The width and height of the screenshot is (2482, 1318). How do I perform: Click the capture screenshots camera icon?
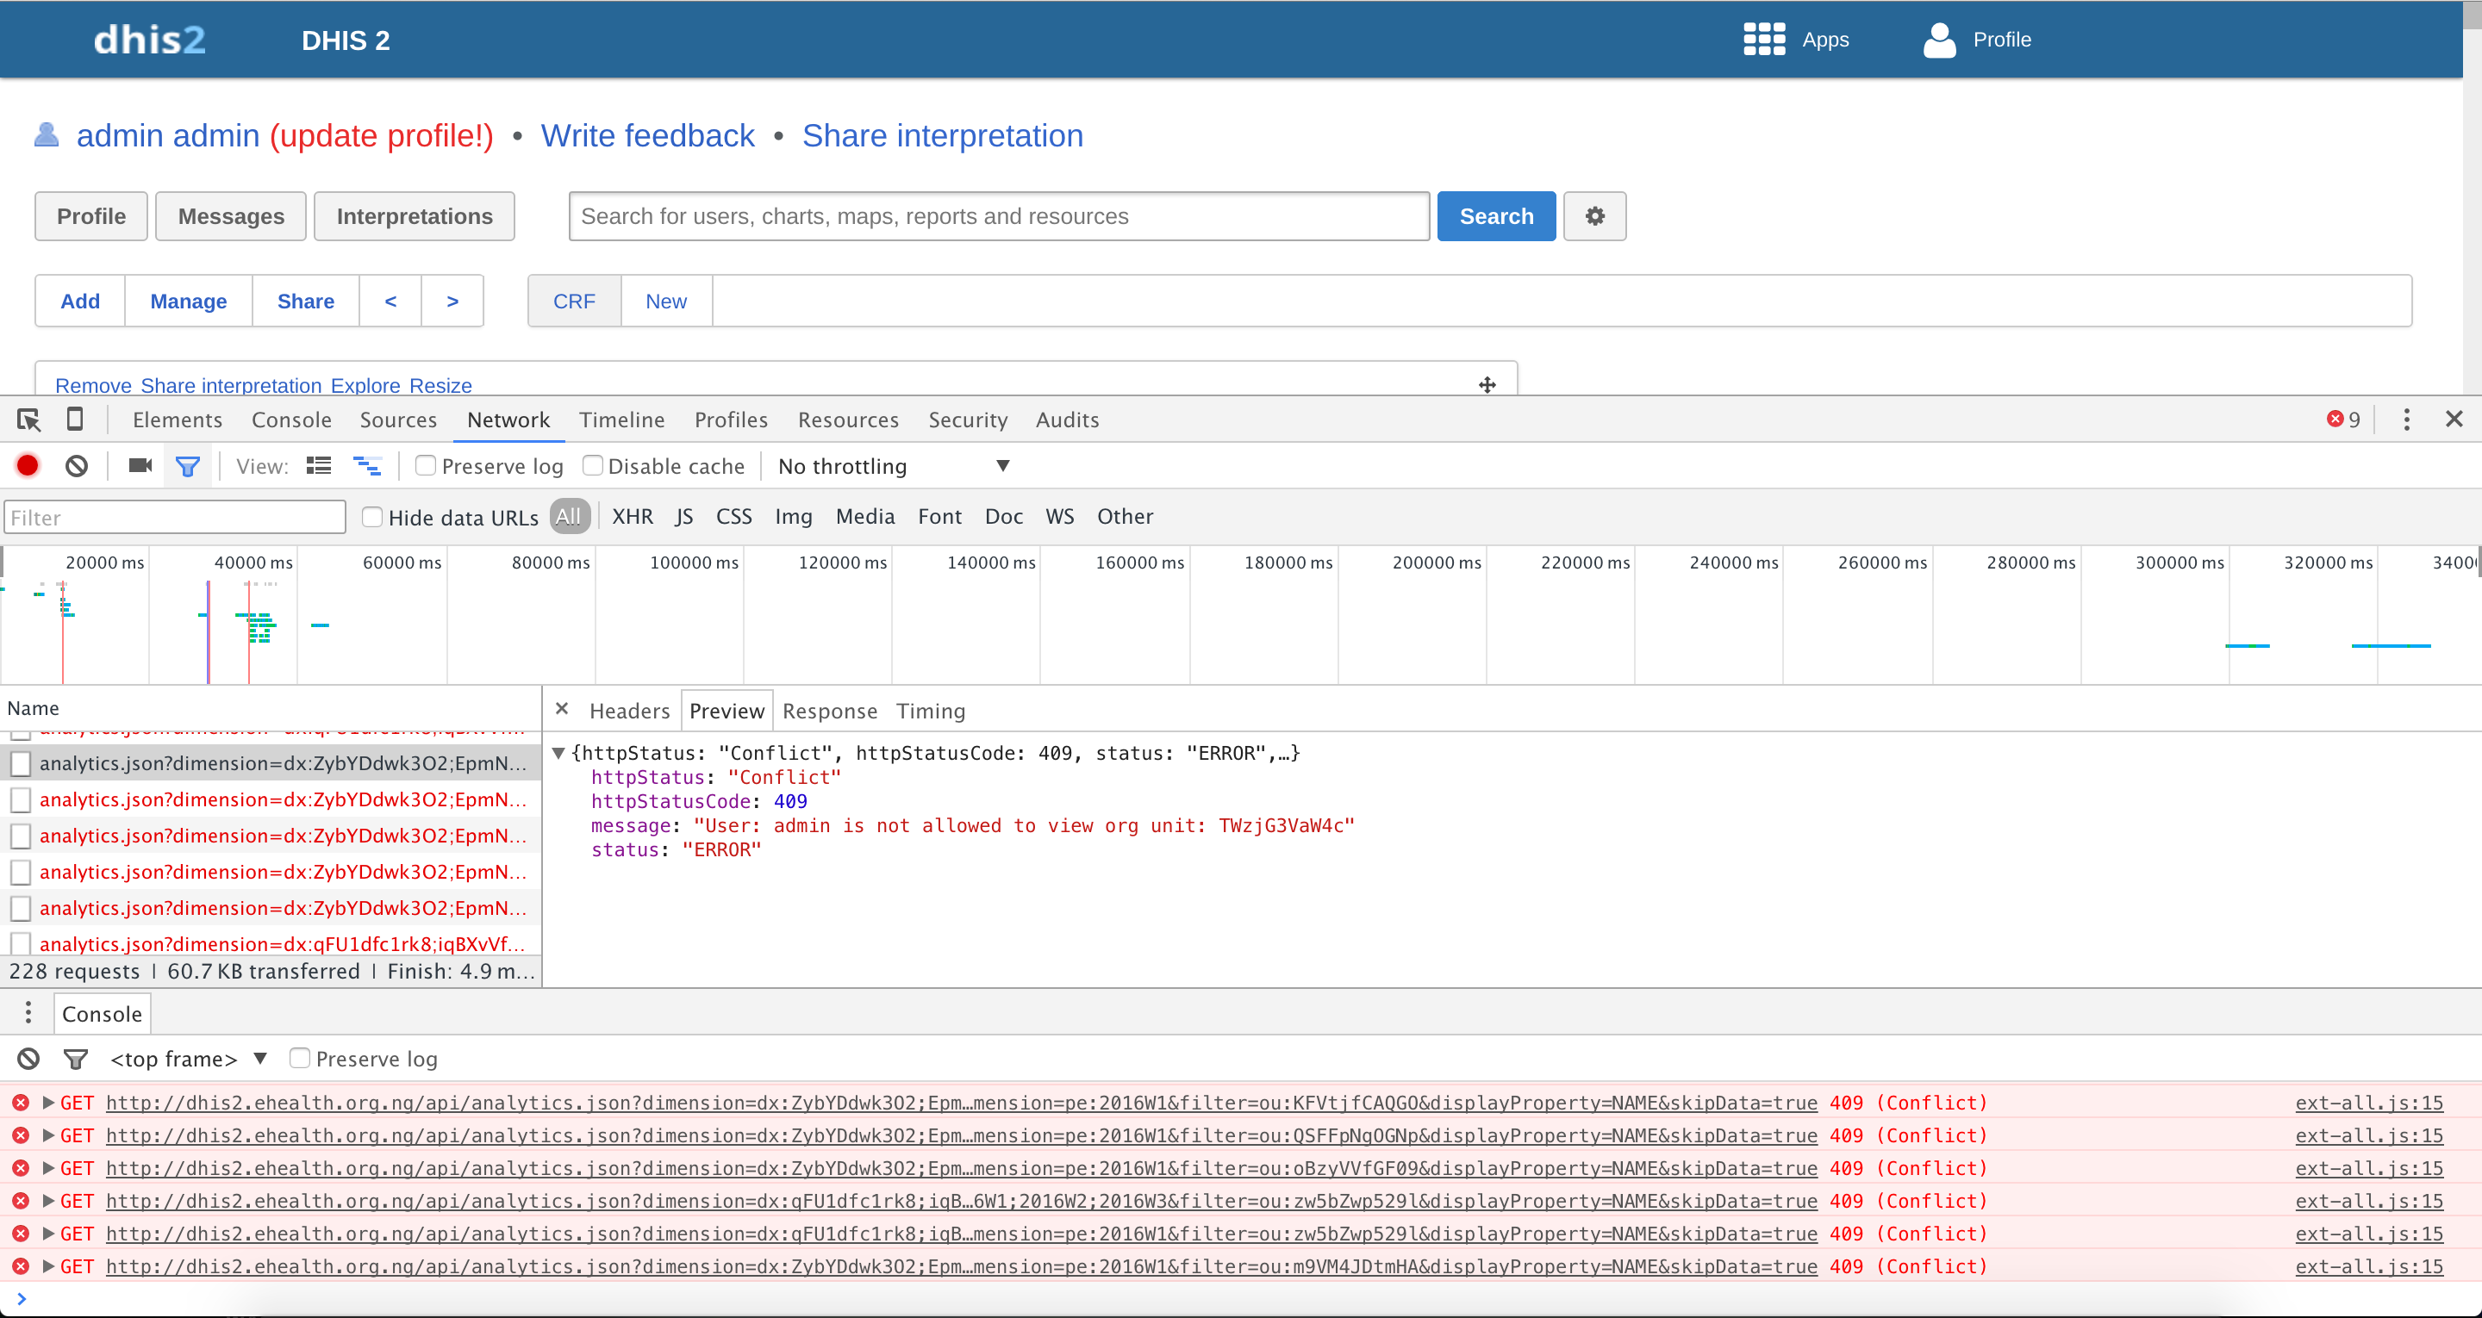(x=140, y=466)
